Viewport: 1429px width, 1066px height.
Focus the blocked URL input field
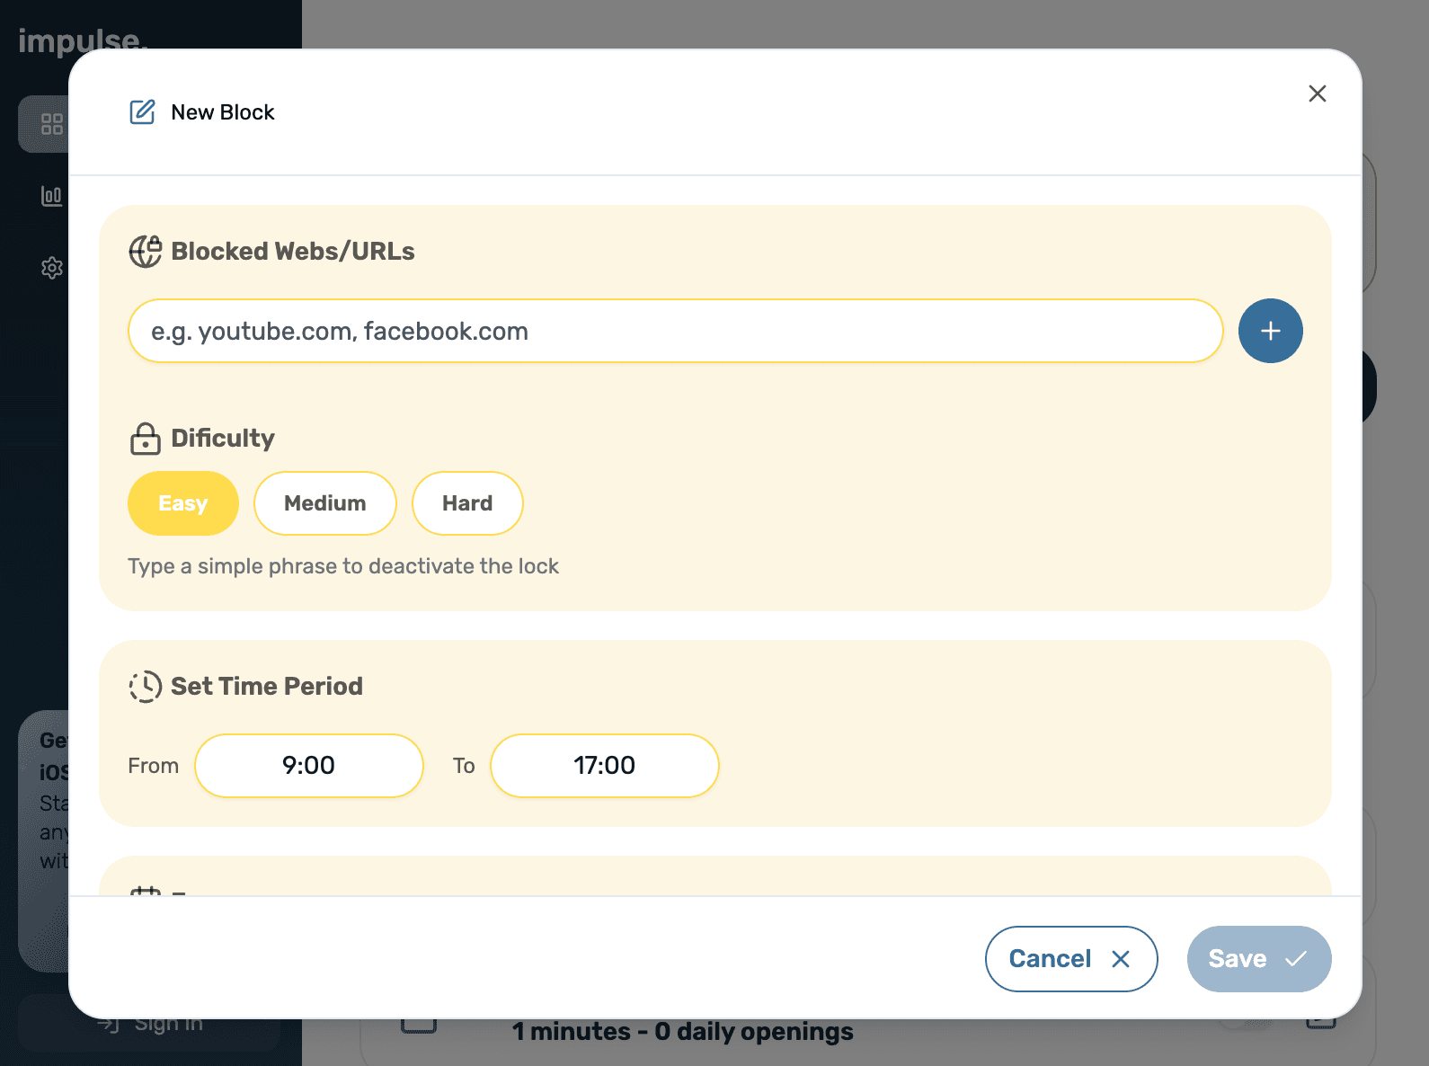point(675,331)
